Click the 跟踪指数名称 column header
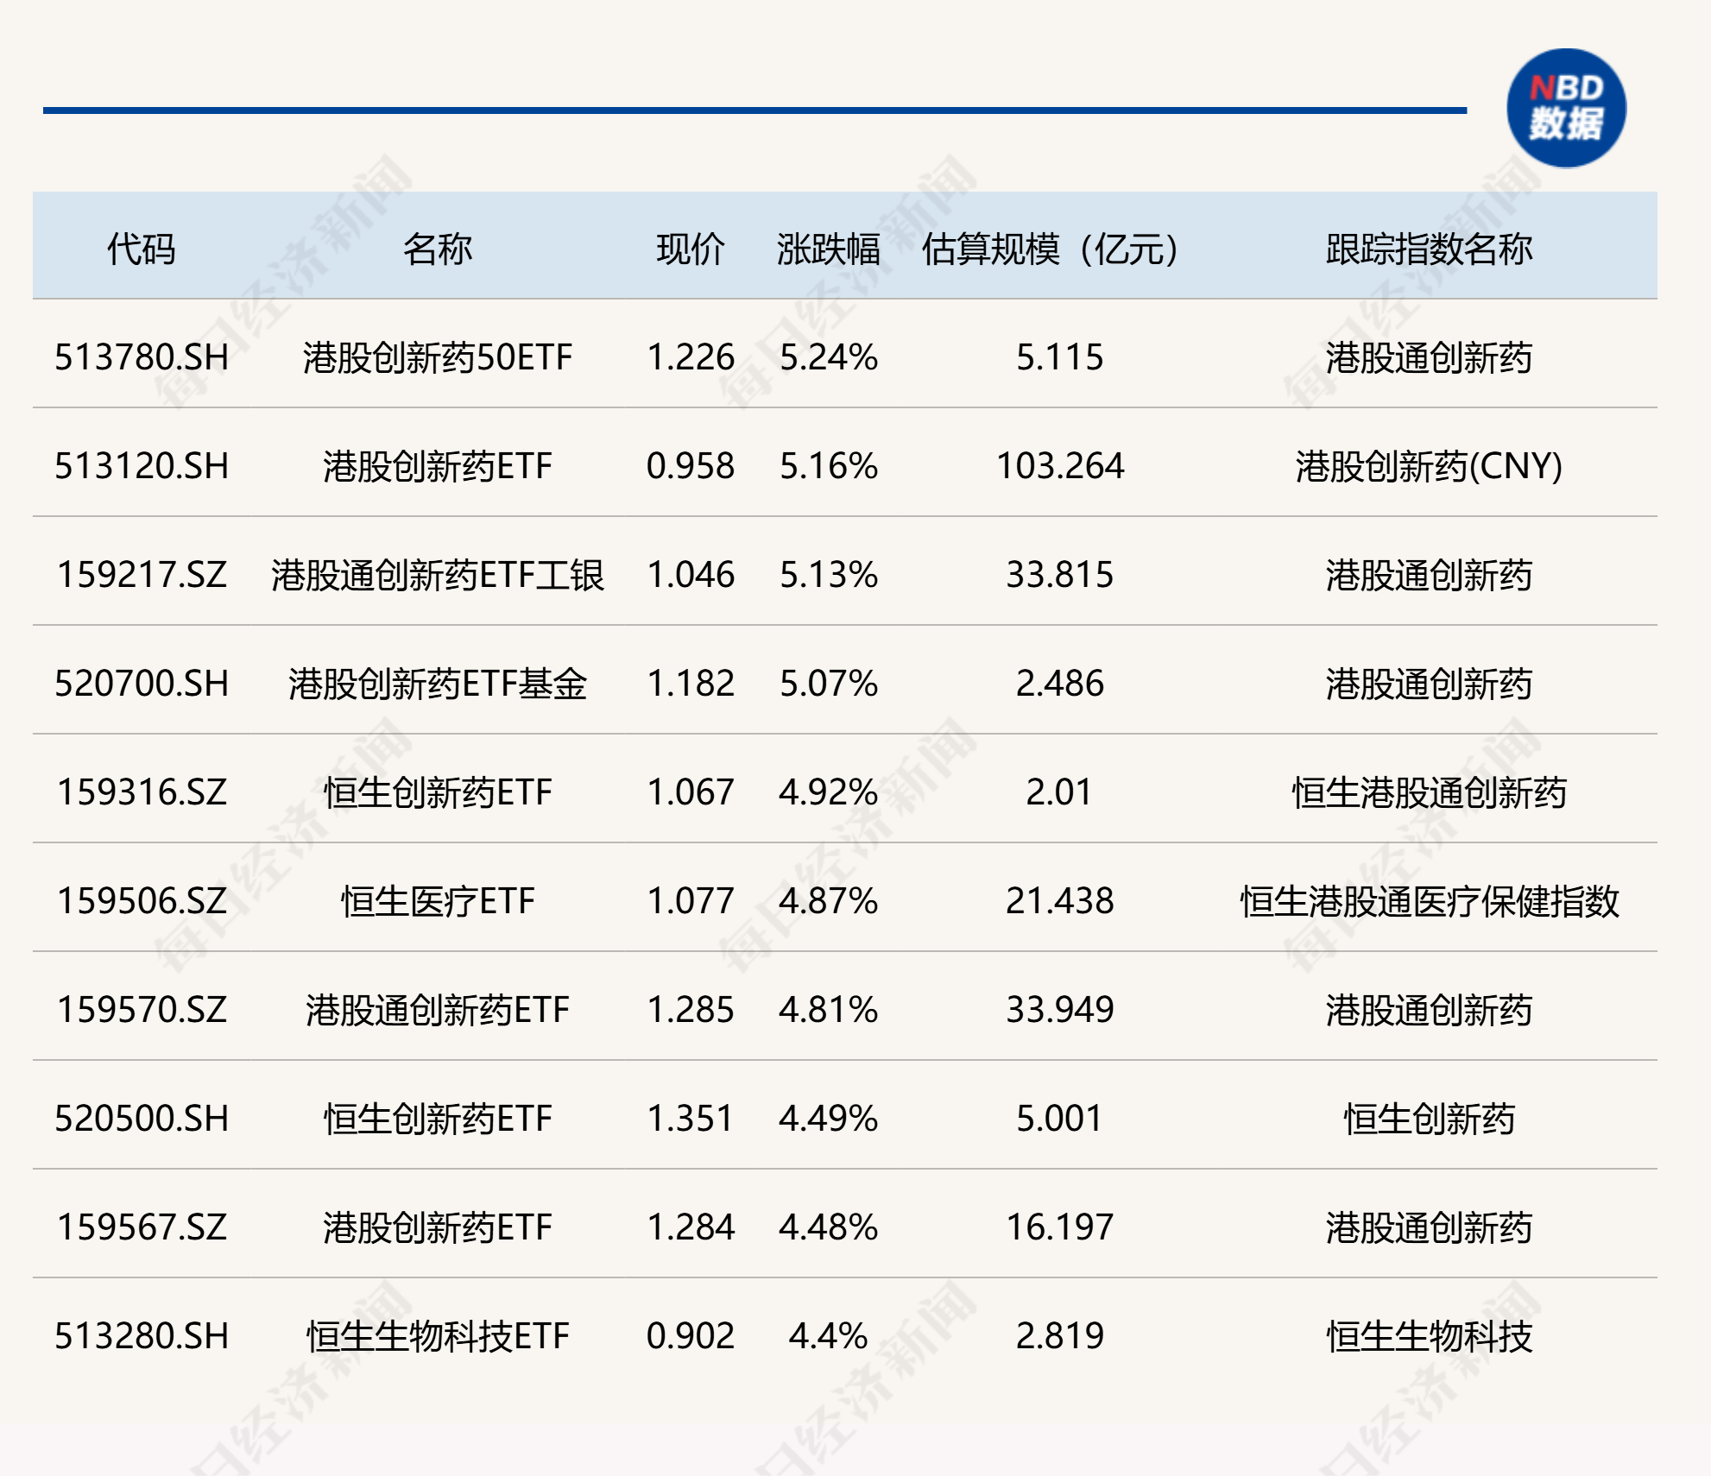Image resolution: width=1711 pixels, height=1476 pixels. click(x=1429, y=249)
